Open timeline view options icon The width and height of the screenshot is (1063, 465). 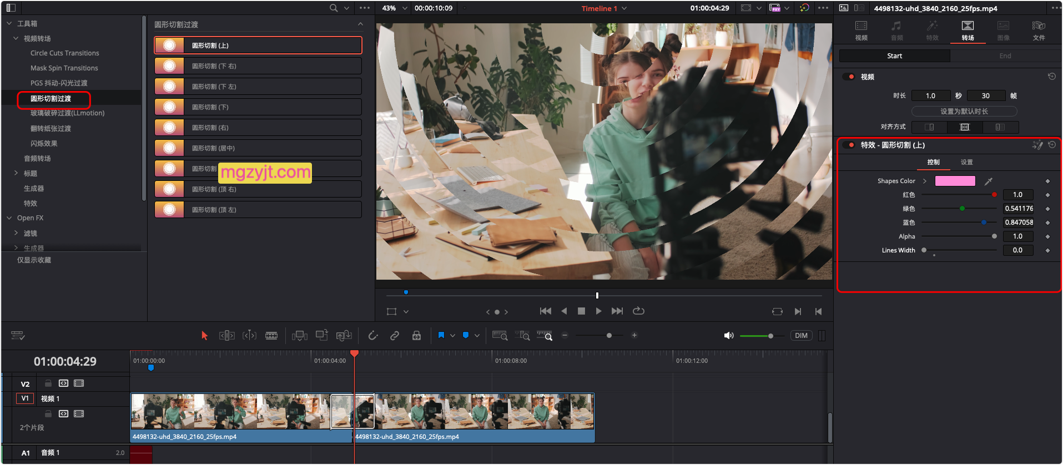coord(18,336)
